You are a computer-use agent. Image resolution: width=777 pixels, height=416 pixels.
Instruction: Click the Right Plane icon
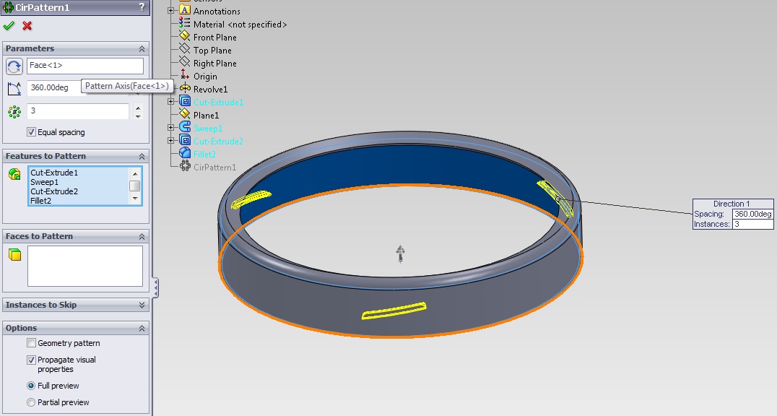pyautogui.click(x=184, y=62)
